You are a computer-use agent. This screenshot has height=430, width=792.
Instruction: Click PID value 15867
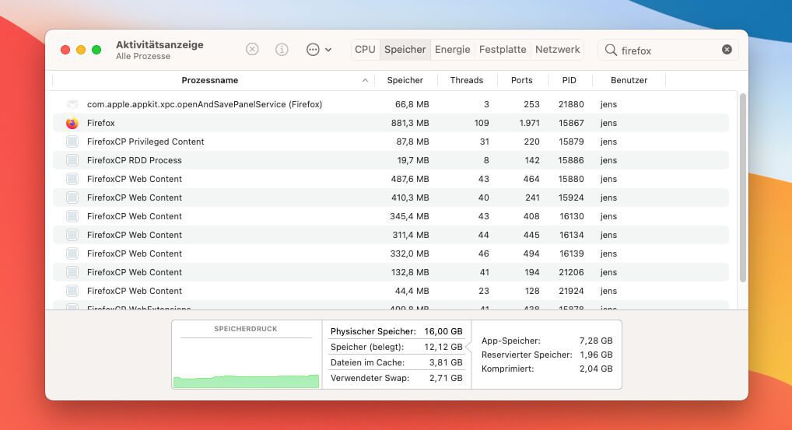571,123
